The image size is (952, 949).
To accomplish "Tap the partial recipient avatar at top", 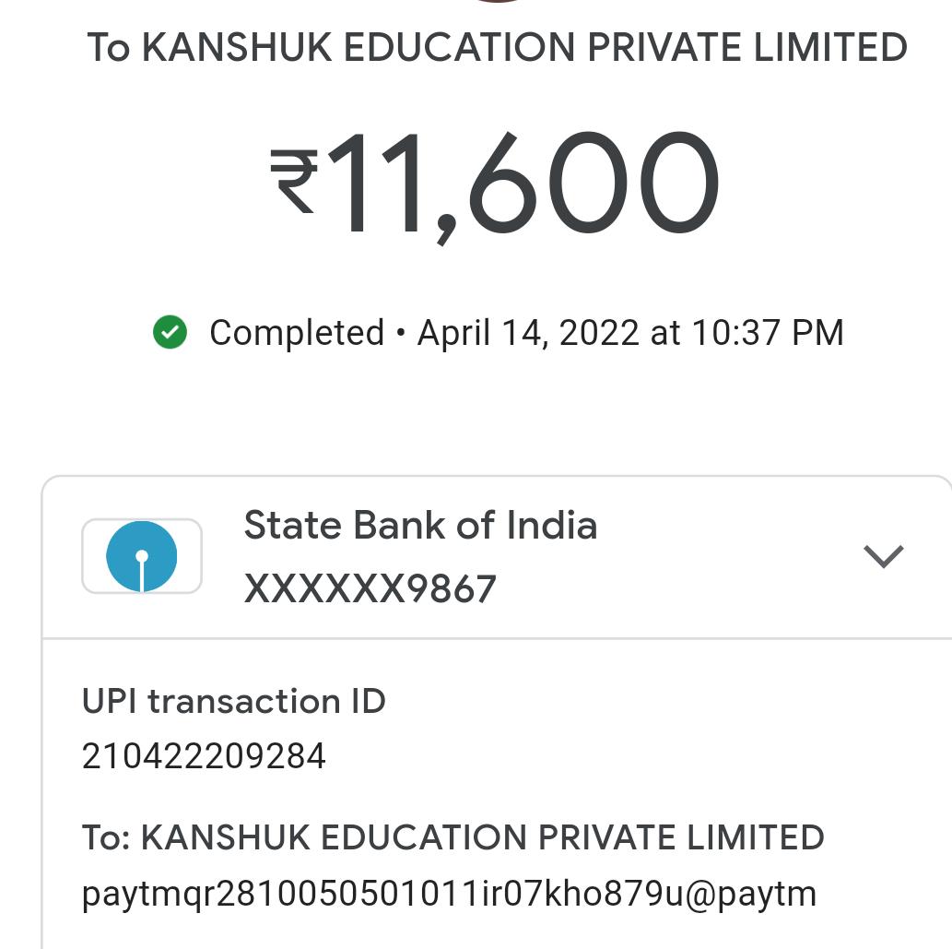I will pyautogui.click(x=498, y=2).
